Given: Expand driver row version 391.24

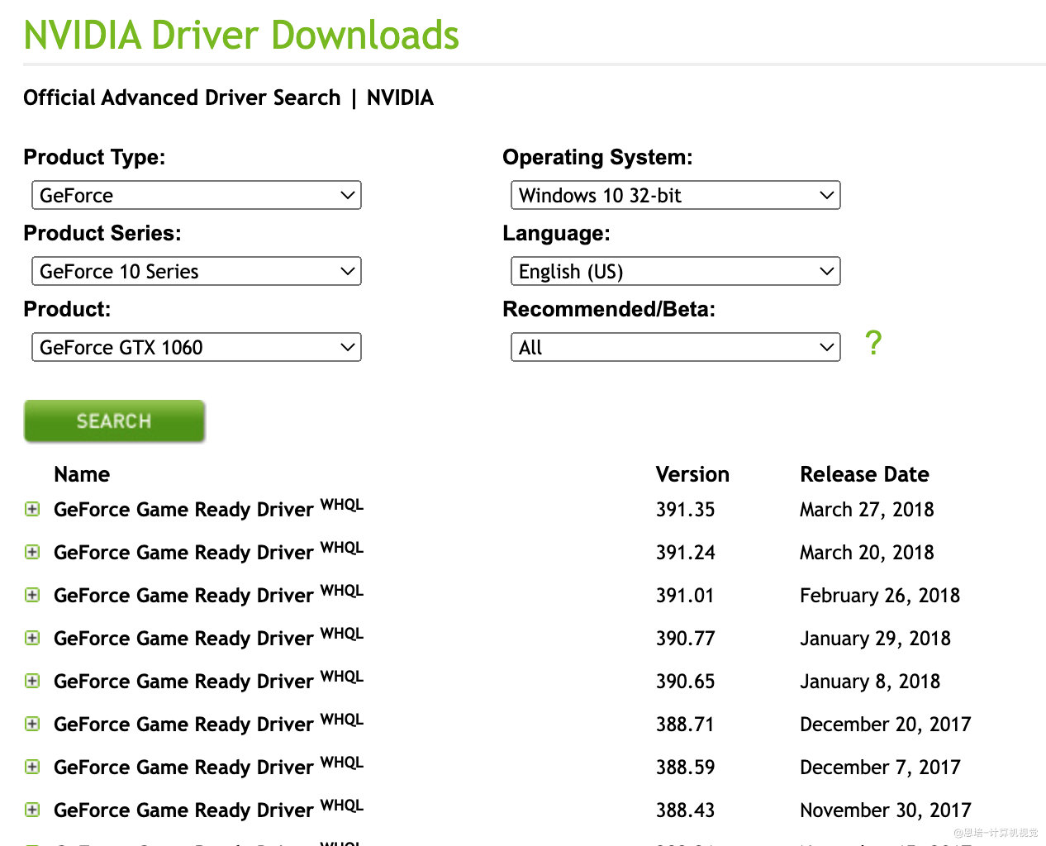Looking at the screenshot, I should point(32,552).
